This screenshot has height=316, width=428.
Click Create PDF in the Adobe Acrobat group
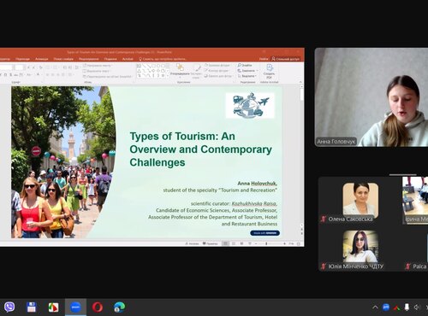pos(269,71)
